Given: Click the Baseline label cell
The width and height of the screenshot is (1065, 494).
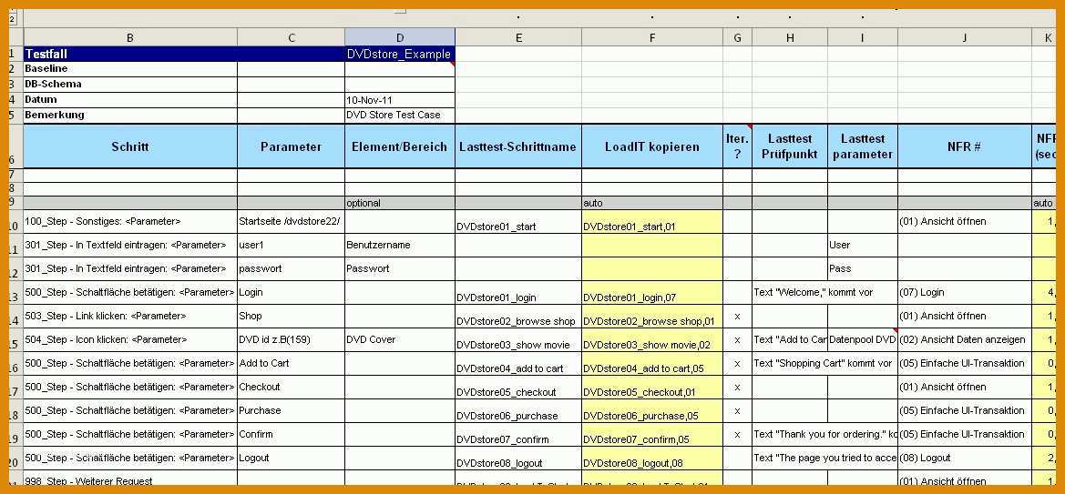Looking at the screenshot, I should tap(130, 69).
